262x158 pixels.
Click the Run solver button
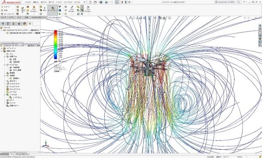click(45, 9)
